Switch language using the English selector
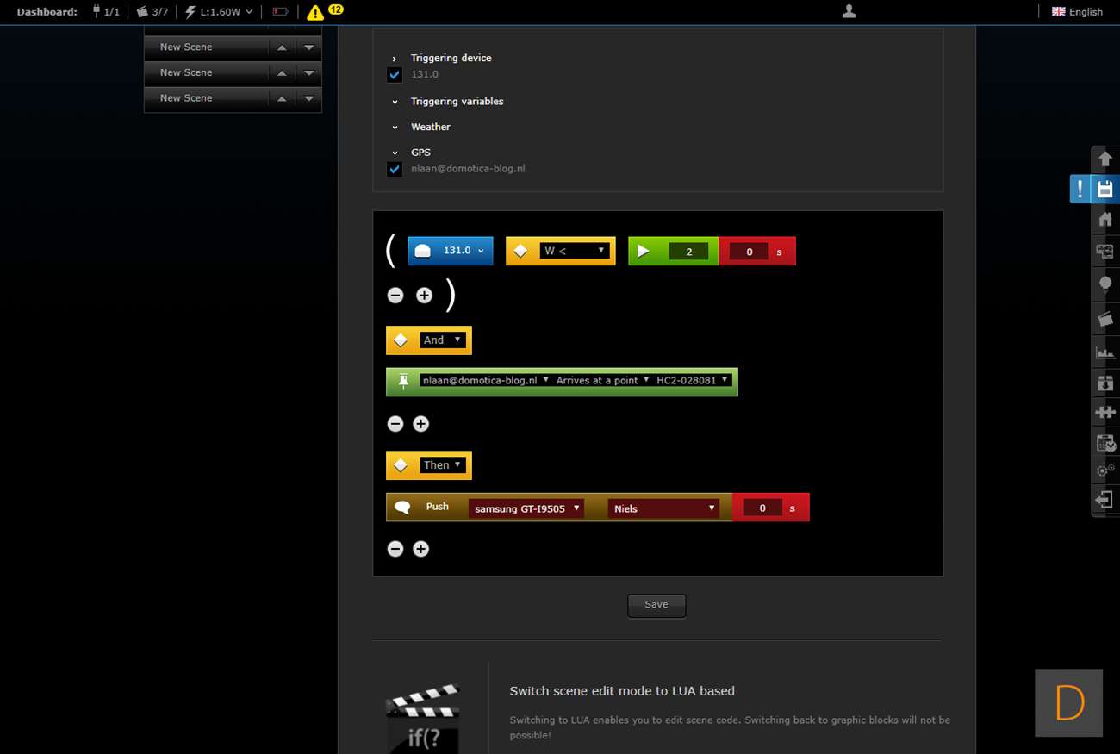This screenshot has height=754, width=1120. click(x=1077, y=12)
